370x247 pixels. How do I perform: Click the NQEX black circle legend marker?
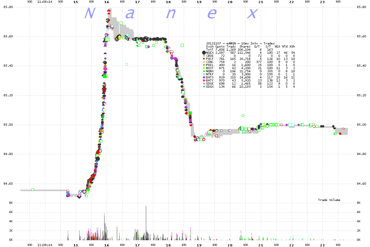[203, 52]
